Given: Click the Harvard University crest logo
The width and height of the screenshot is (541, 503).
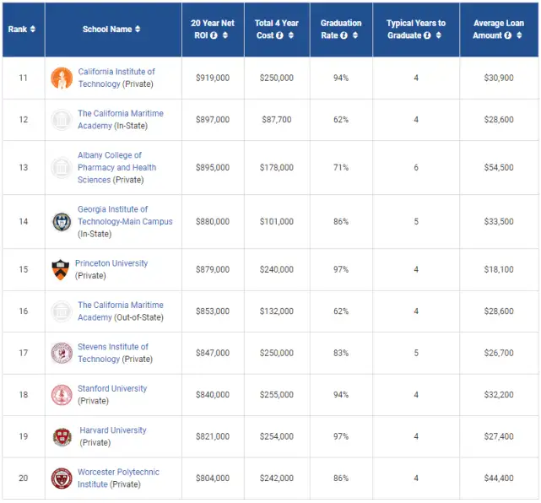Looking at the screenshot, I should (62, 437).
